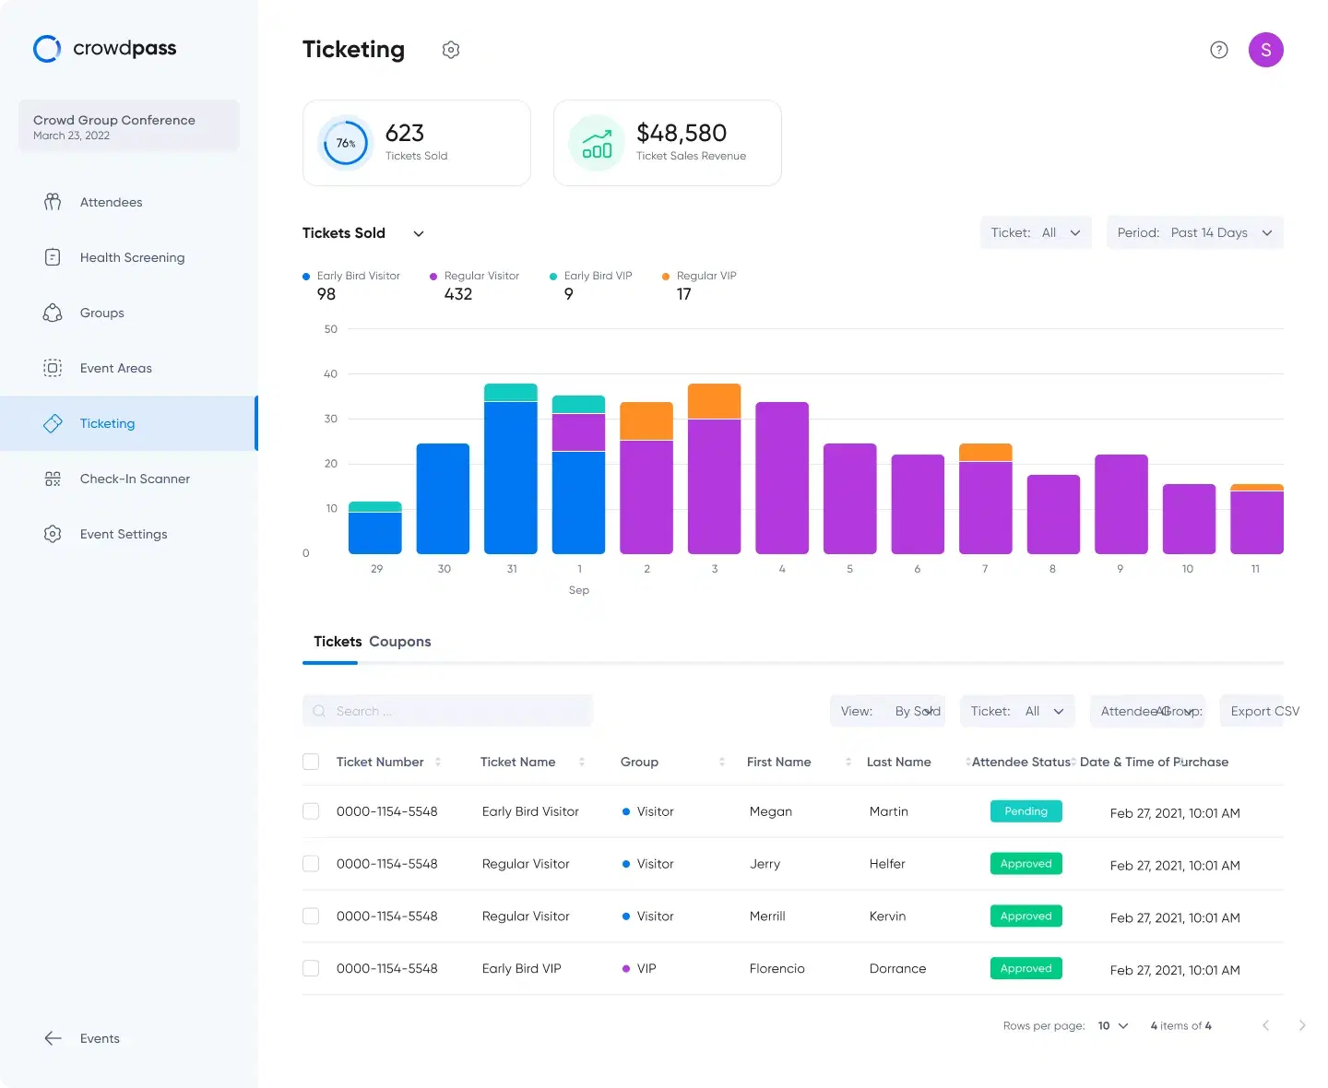Viewport: 1328px width, 1088px height.
Task: Click inside the search field
Action: (446, 711)
